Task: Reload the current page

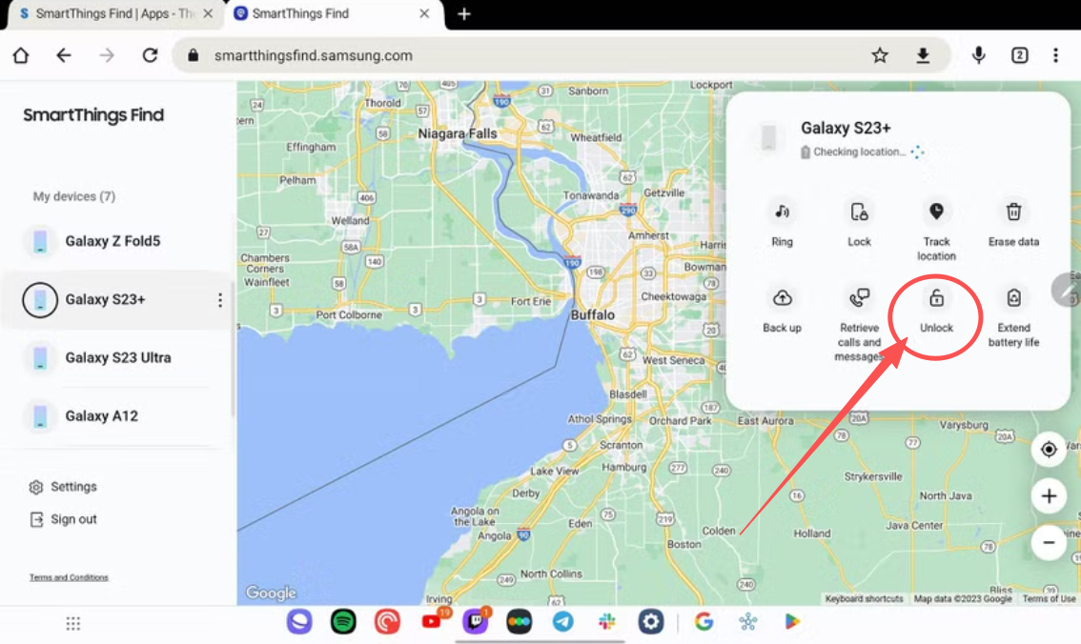Action: (150, 55)
